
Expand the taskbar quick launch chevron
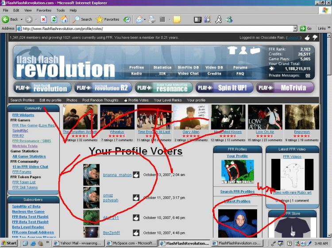[48, 242]
